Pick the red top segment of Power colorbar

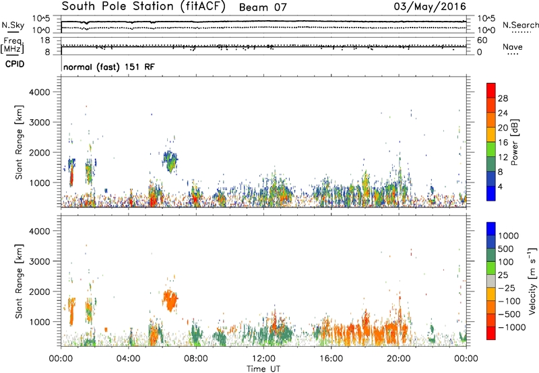[491, 91]
